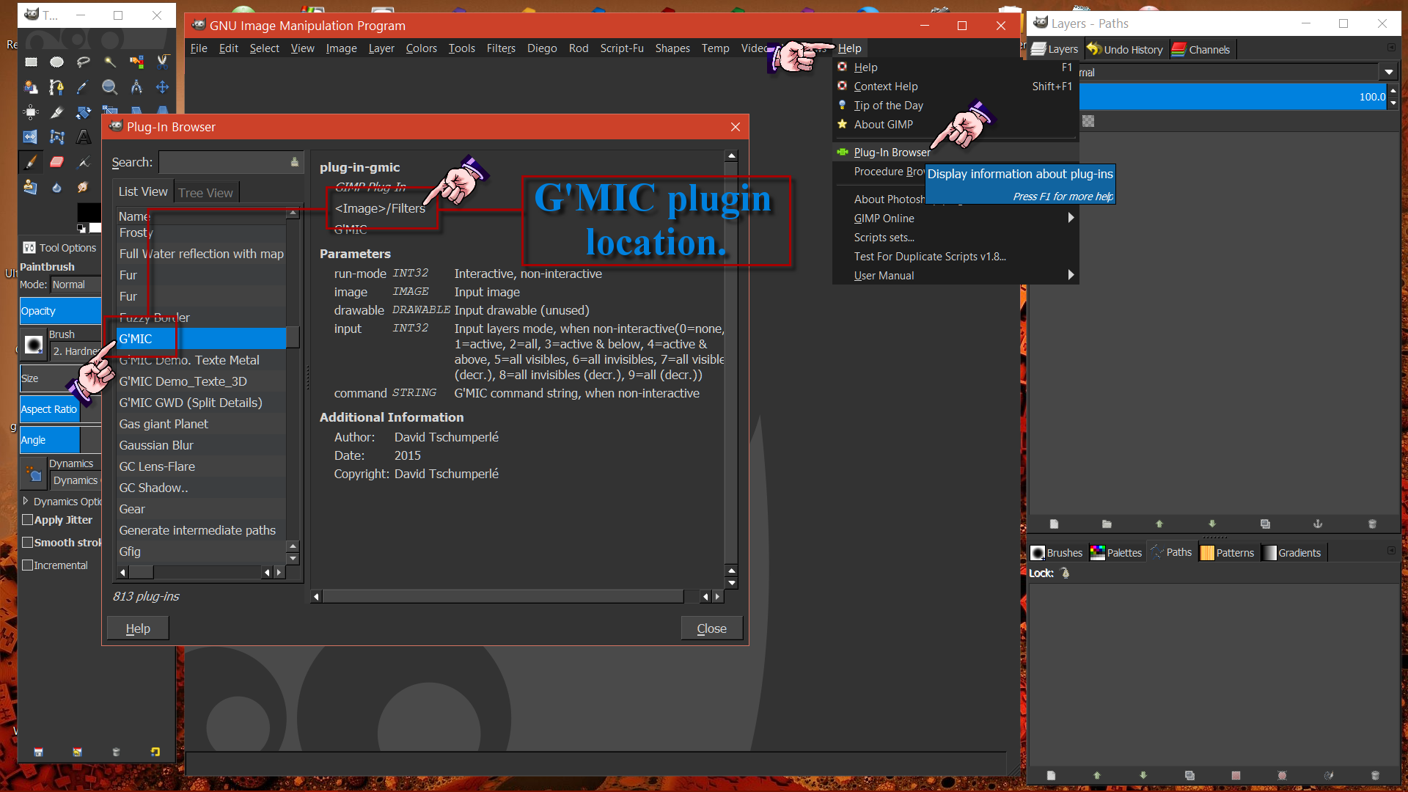Select the Flip tool
This screenshot has height=792, width=1408.
(31, 137)
